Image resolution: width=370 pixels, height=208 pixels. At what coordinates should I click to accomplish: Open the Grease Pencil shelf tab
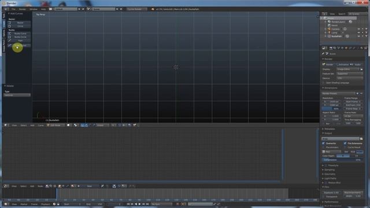point(3,46)
